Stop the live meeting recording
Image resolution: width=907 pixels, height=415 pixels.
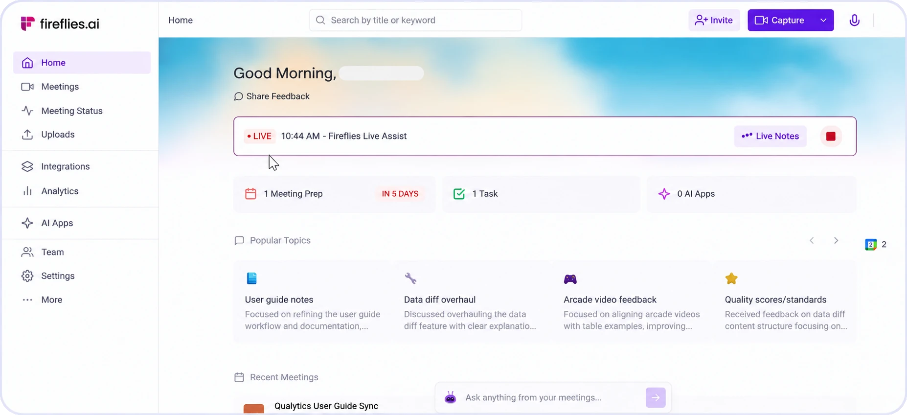pos(831,136)
